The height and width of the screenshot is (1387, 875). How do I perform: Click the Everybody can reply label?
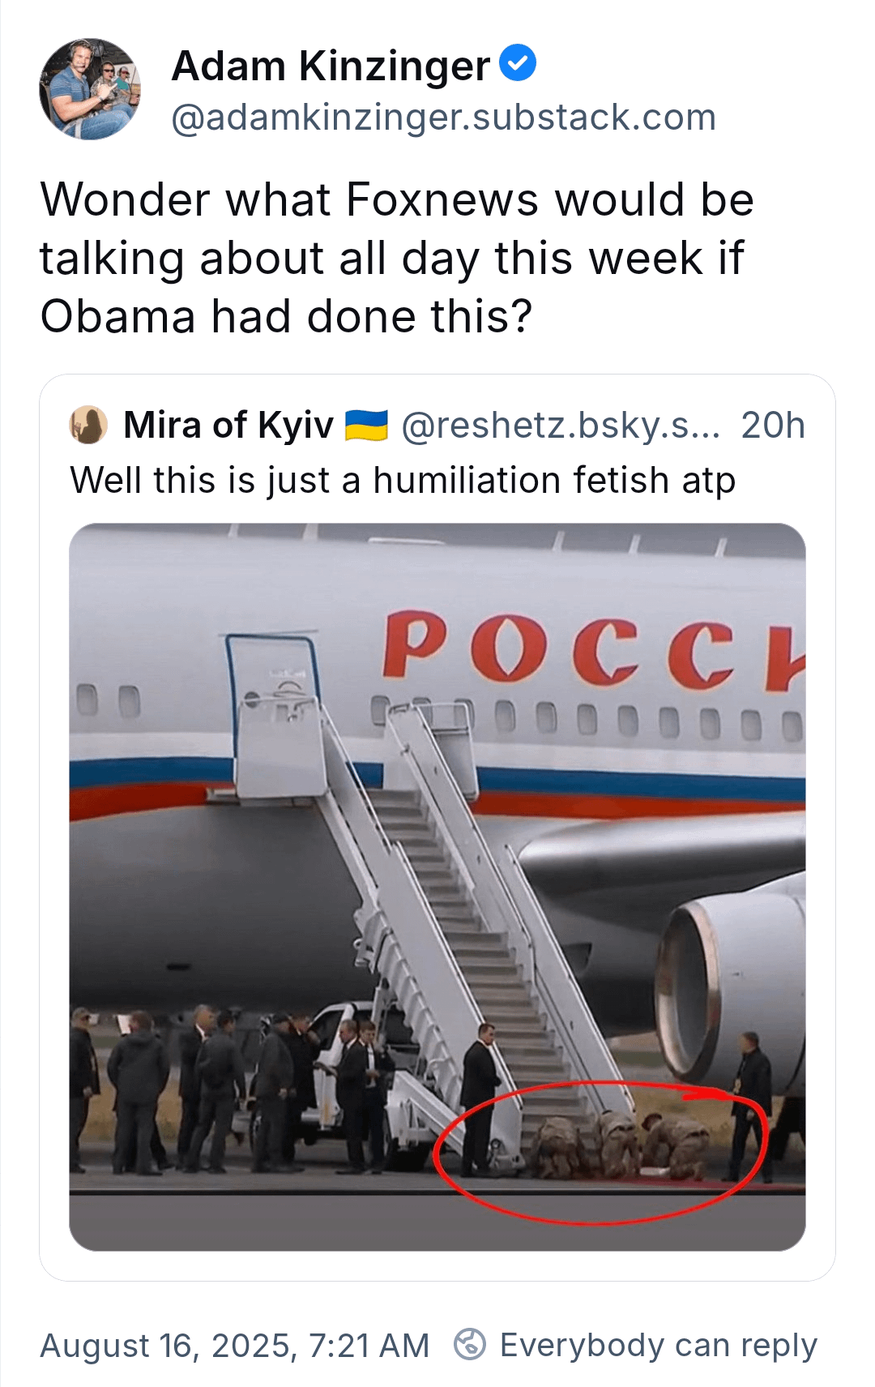pos(659,1345)
